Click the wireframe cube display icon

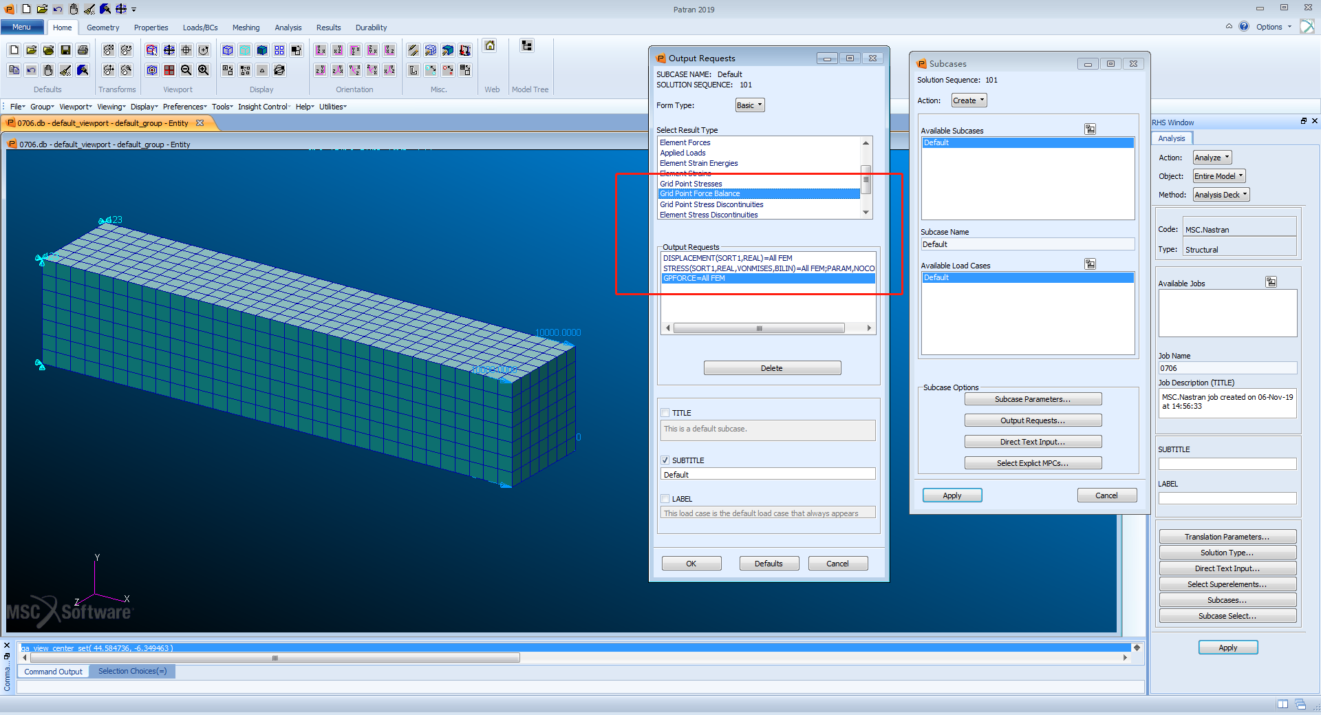(228, 50)
